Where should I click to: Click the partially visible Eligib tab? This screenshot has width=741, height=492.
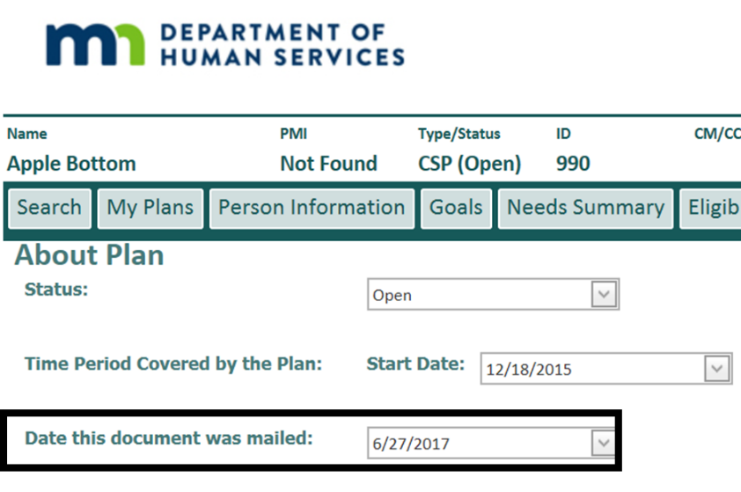click(x=711, y=208)
